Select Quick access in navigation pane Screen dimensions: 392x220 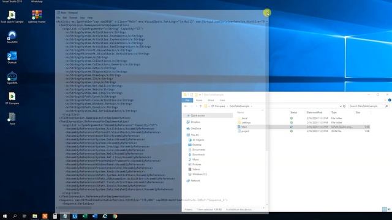click(198, 116)
